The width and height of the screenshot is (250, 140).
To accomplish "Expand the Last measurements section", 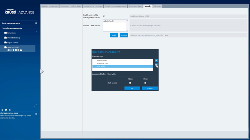I will [36, 23].
